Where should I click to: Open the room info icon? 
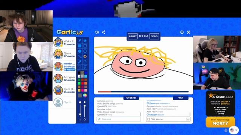pos(182,32)
